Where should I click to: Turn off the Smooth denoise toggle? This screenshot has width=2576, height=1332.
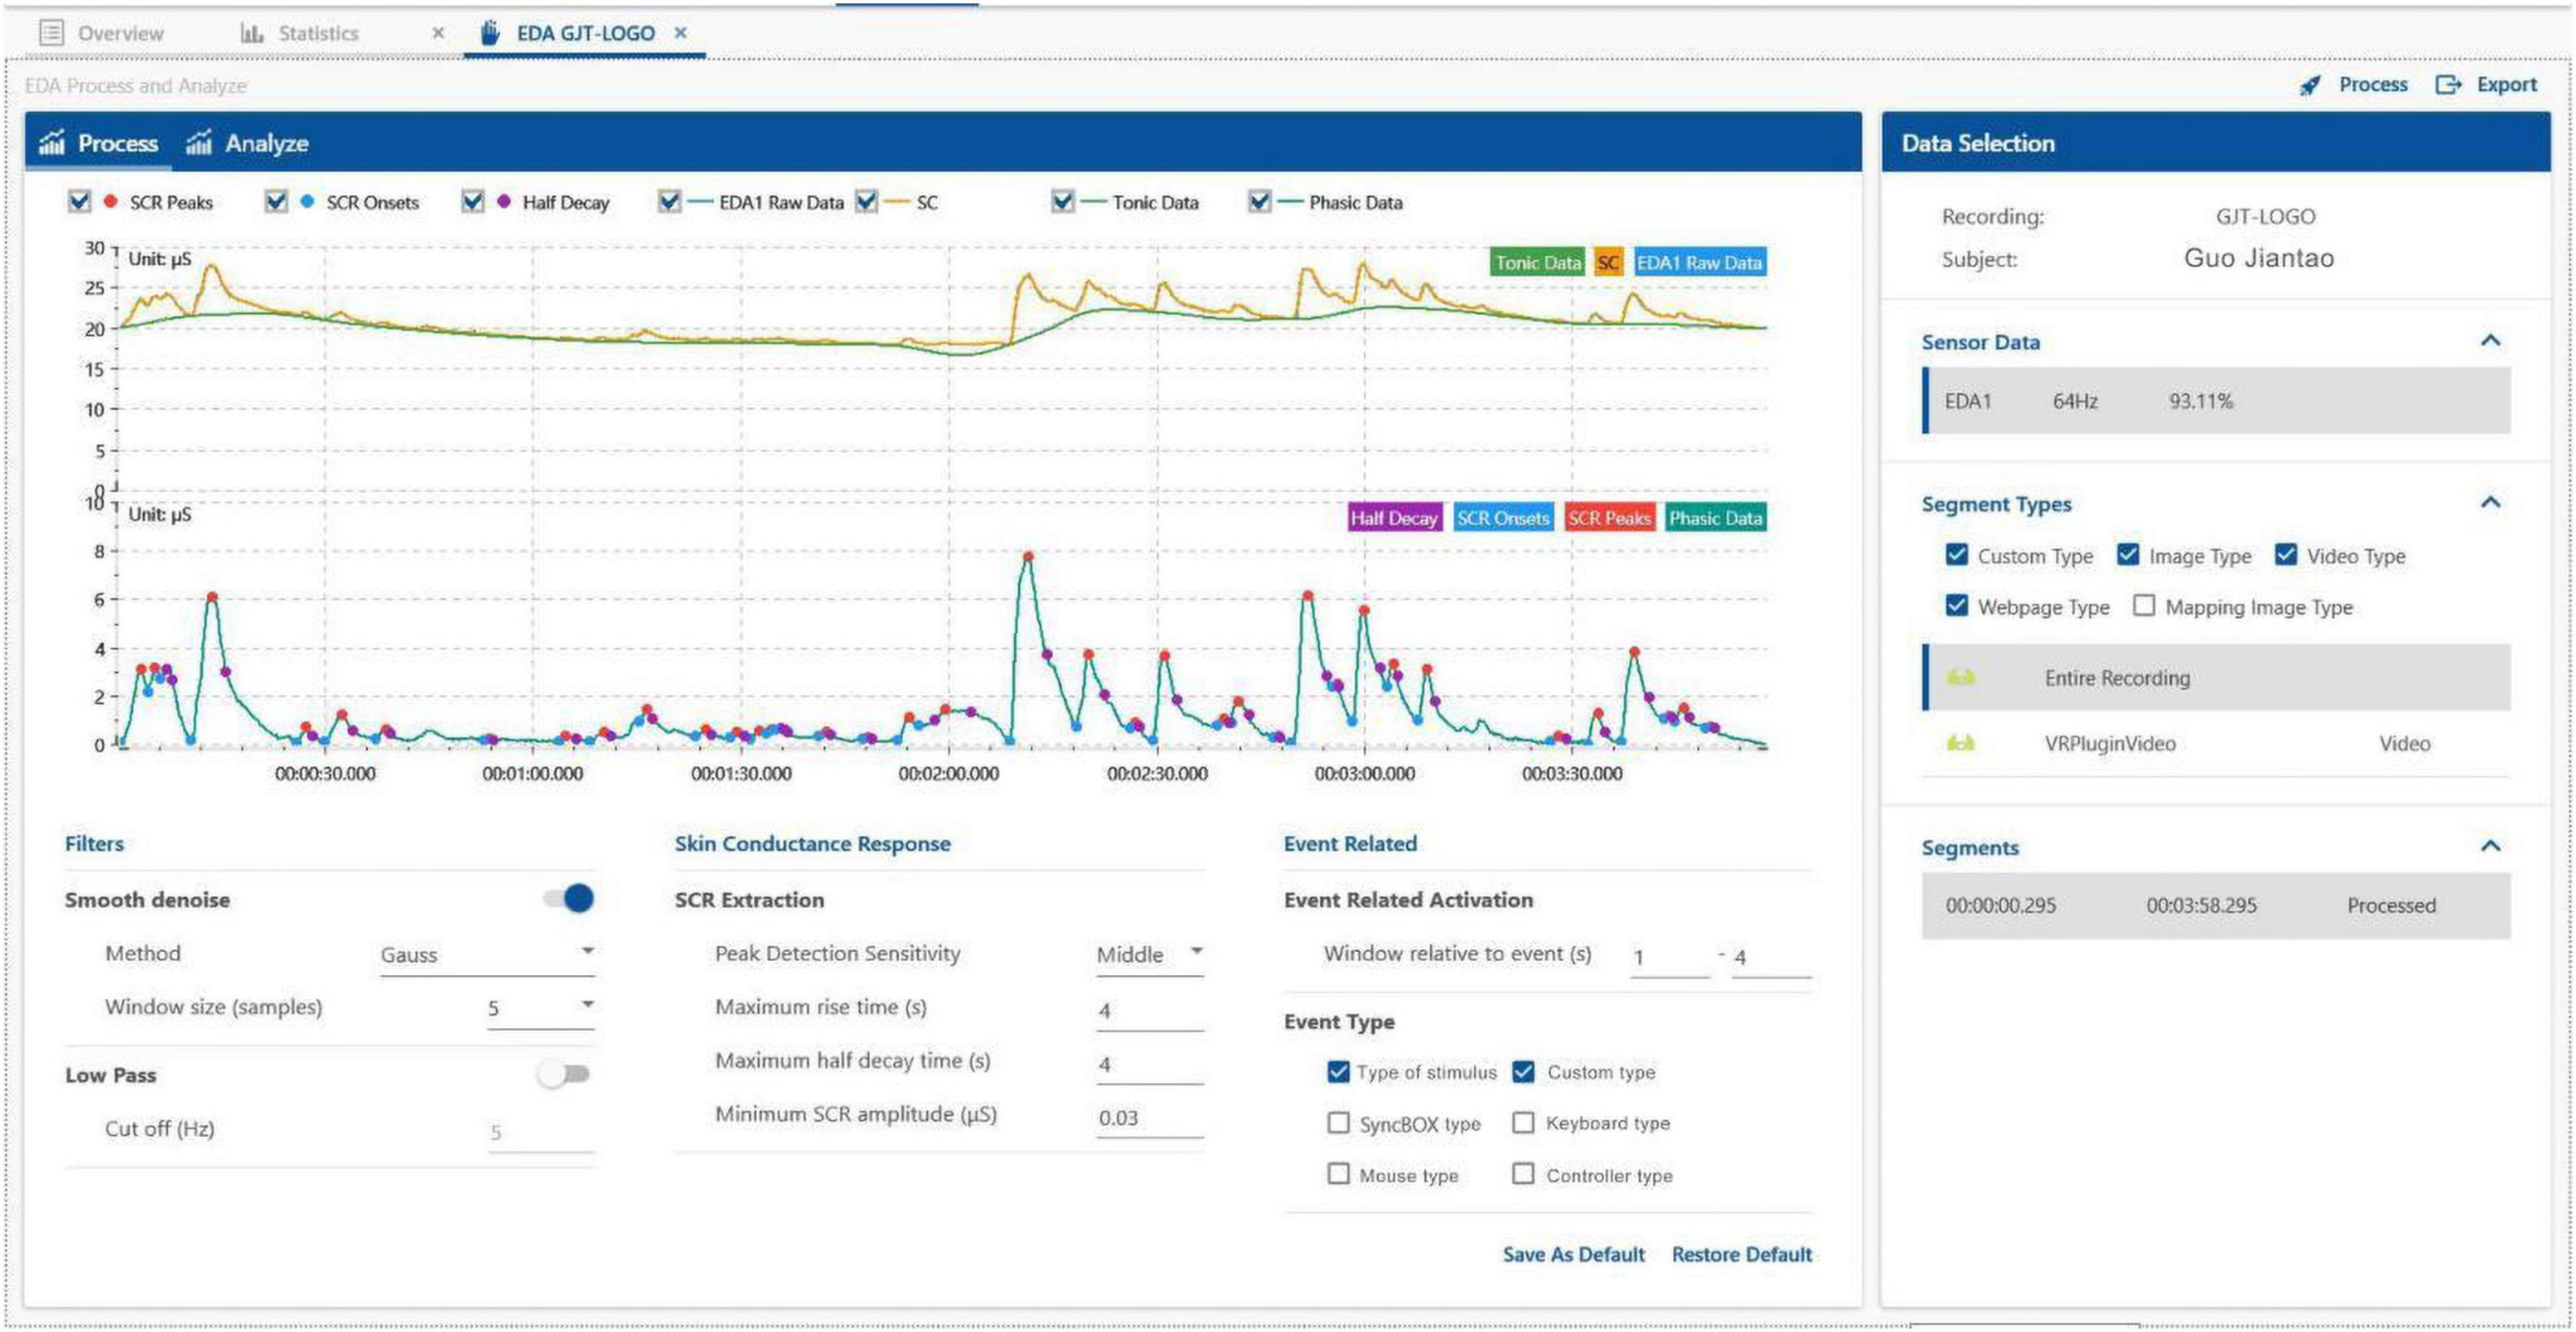click(569, 899)
